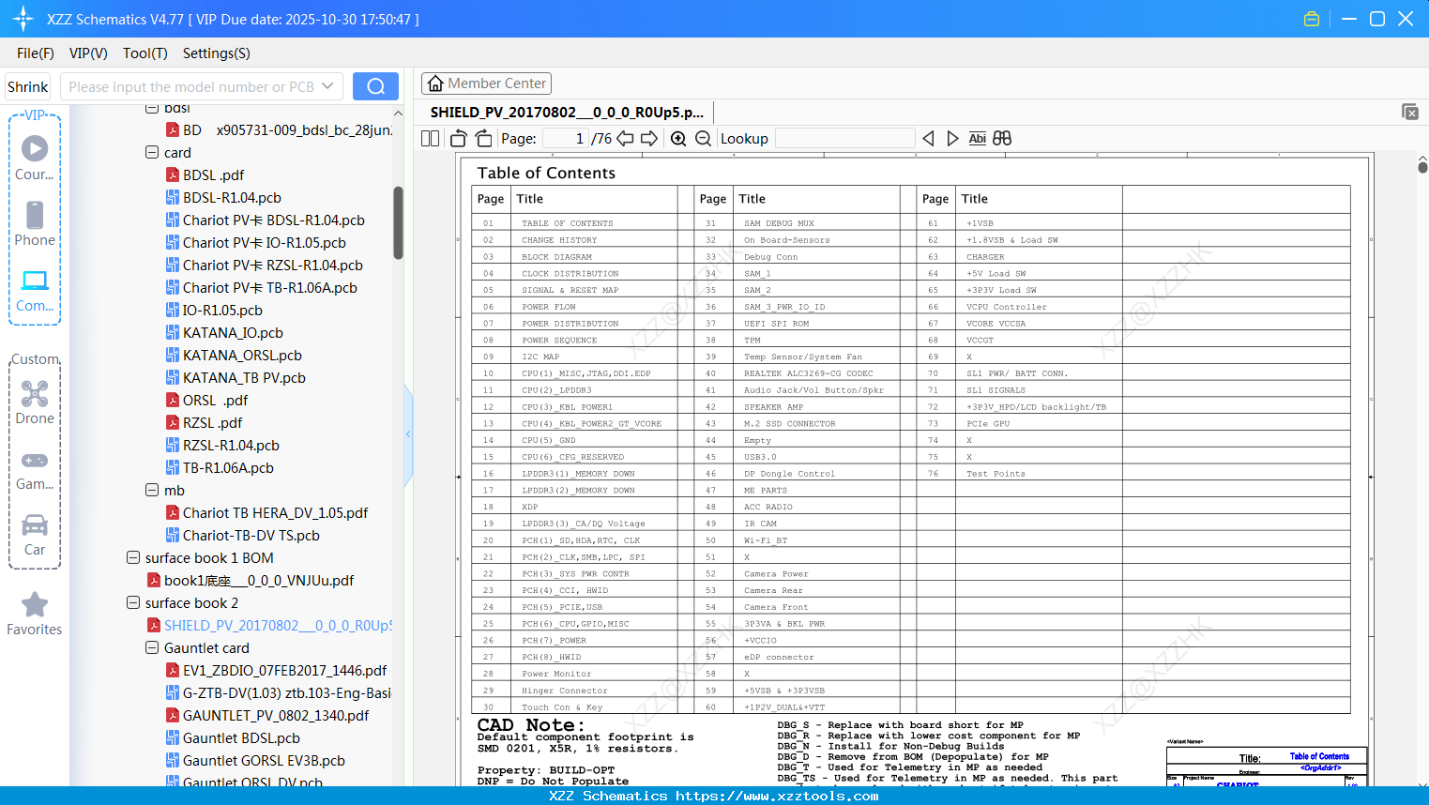Viewport: 1429px width, 805px height.
Task: Open Gauntlet BDSL.pcb file
Action: [x=233, y=737]
